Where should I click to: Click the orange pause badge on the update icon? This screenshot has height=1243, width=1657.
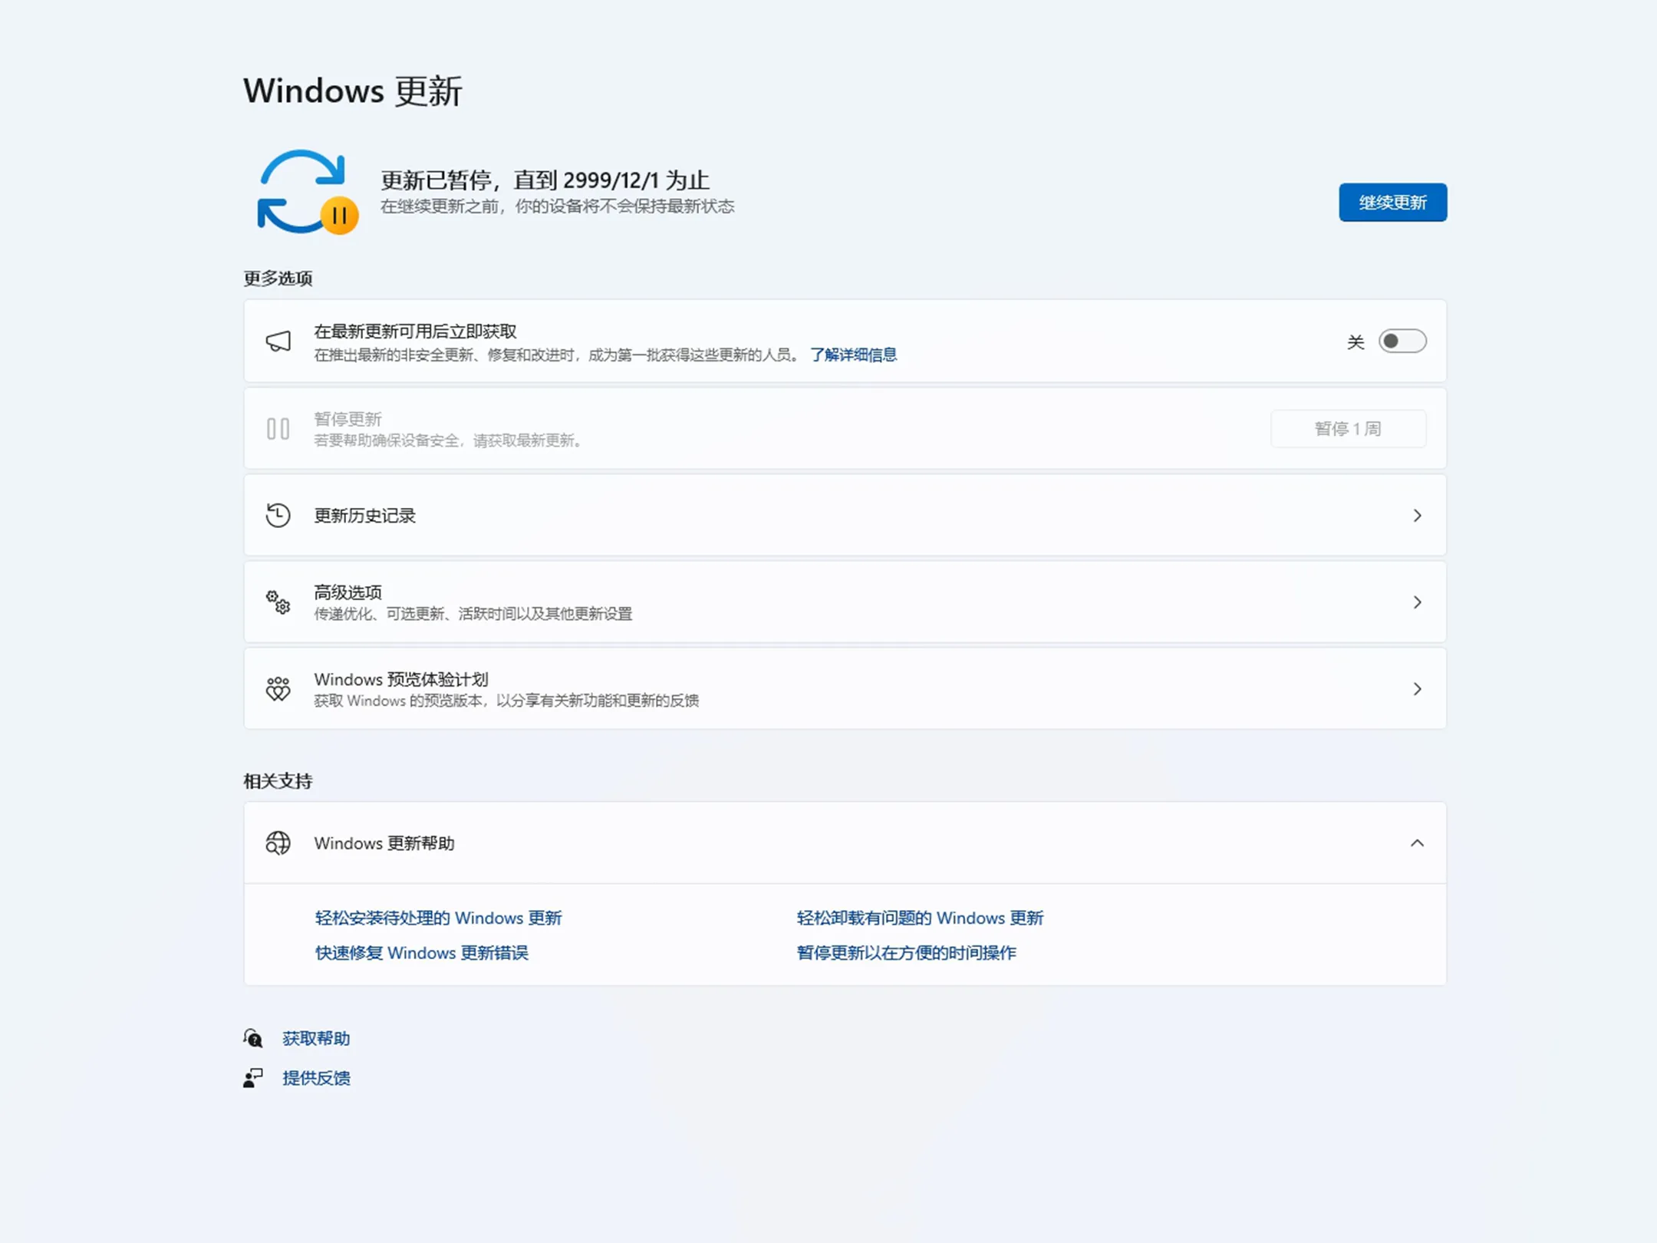(x=340, y=216)
